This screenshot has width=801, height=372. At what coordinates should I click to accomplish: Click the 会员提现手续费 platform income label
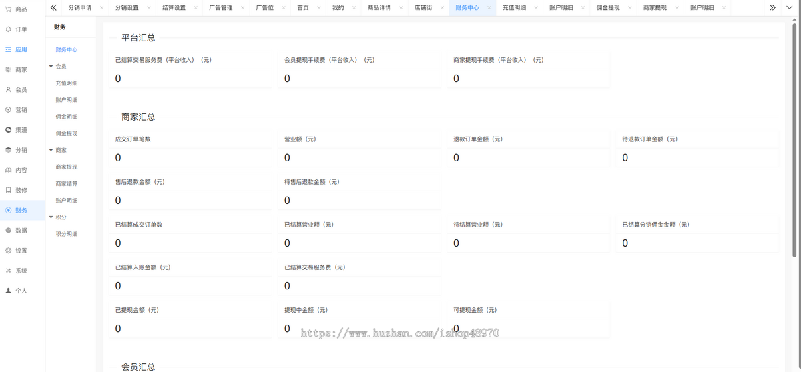coord(330,60)
